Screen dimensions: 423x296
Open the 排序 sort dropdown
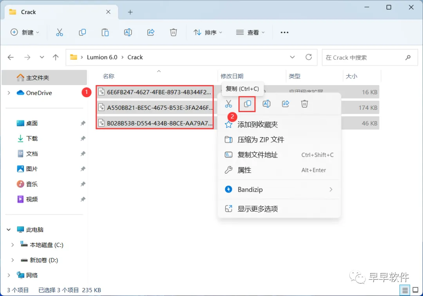tap(208, 33)
